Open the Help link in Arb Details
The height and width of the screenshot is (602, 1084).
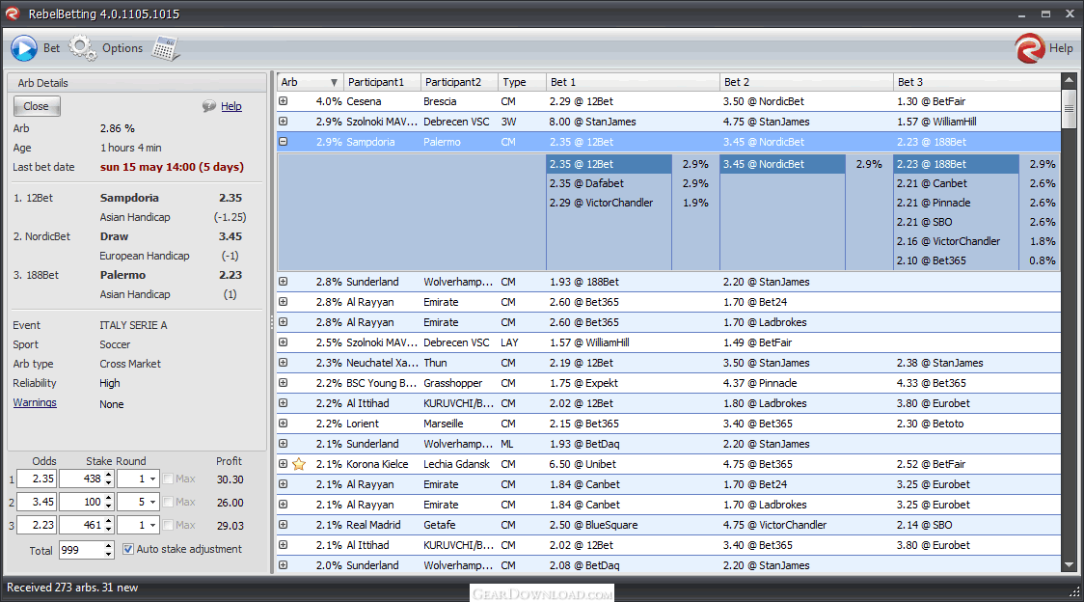[230, 106]
